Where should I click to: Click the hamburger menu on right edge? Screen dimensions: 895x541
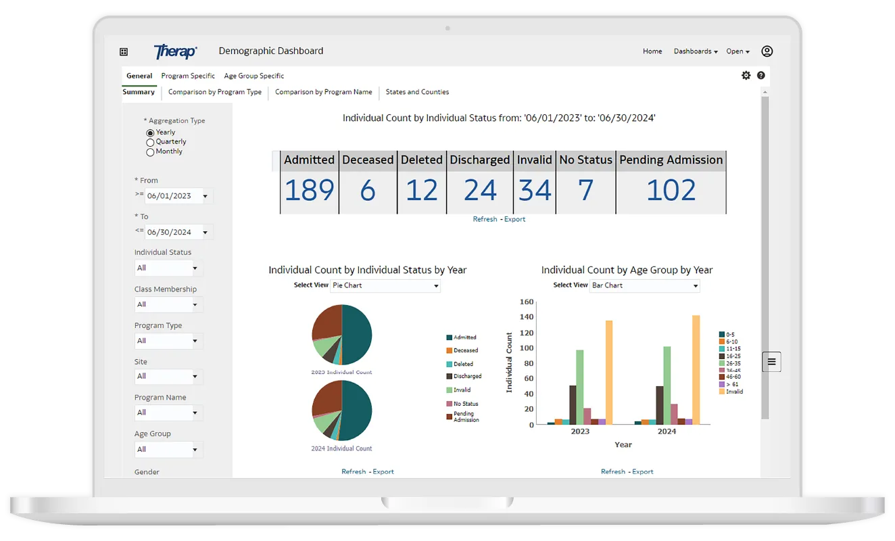[771, 362]
